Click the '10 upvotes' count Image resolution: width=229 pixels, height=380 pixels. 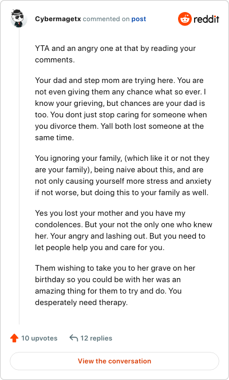coord(40,338)
